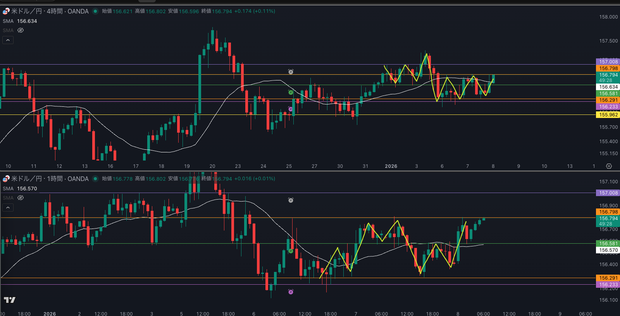Open chart settings gear on the time axis
Image resolution: width=620 pixels, height=316 pixels.
(609, 166)
